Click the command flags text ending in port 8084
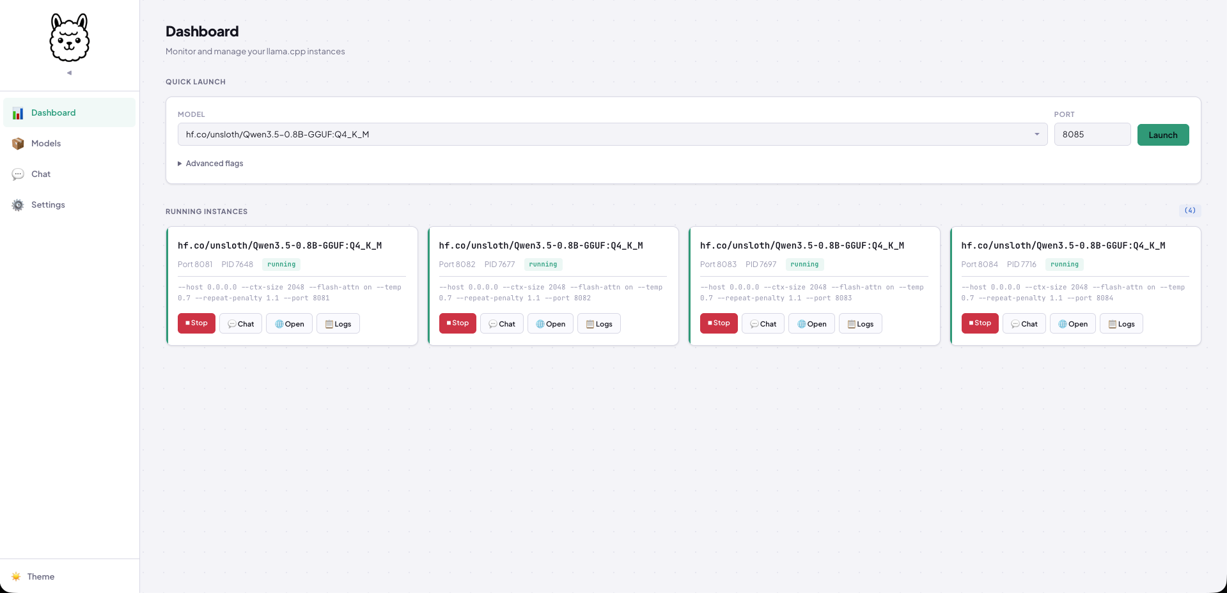This screenshot has height=593, width=1227. 1074,293
